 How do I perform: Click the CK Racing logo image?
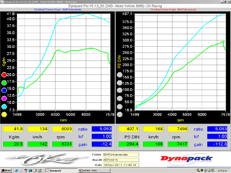[44, 159]
